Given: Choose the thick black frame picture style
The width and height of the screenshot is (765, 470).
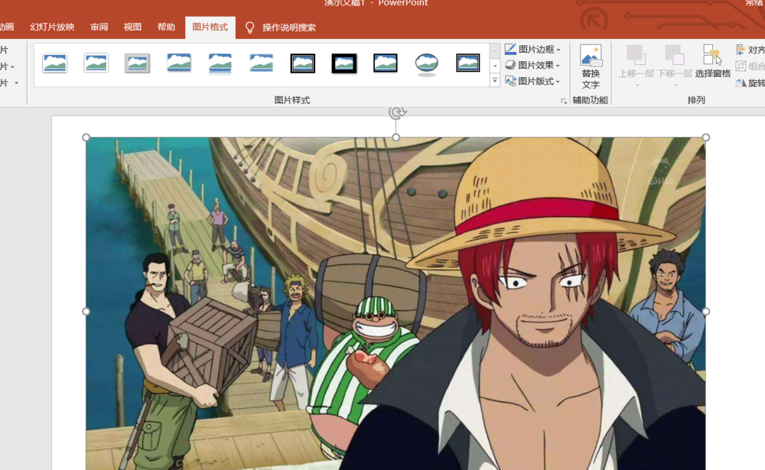Looking at the screenshot, I should [x=344, y=63].
